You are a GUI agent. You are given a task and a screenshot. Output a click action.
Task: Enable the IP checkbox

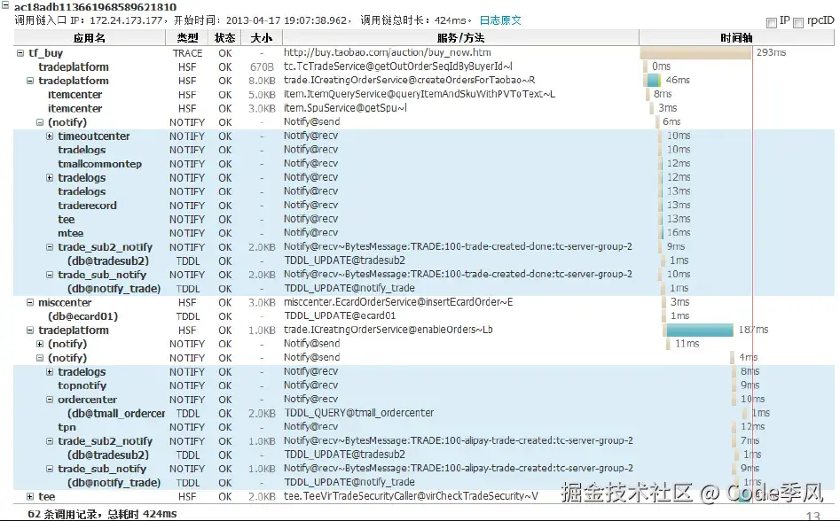click(x=772, y=22)
